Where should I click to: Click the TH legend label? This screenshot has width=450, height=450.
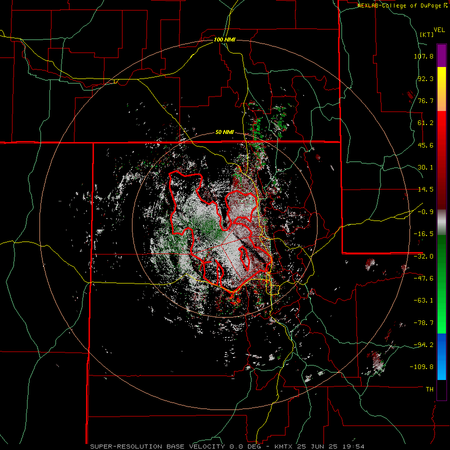[x=429, y=389]
